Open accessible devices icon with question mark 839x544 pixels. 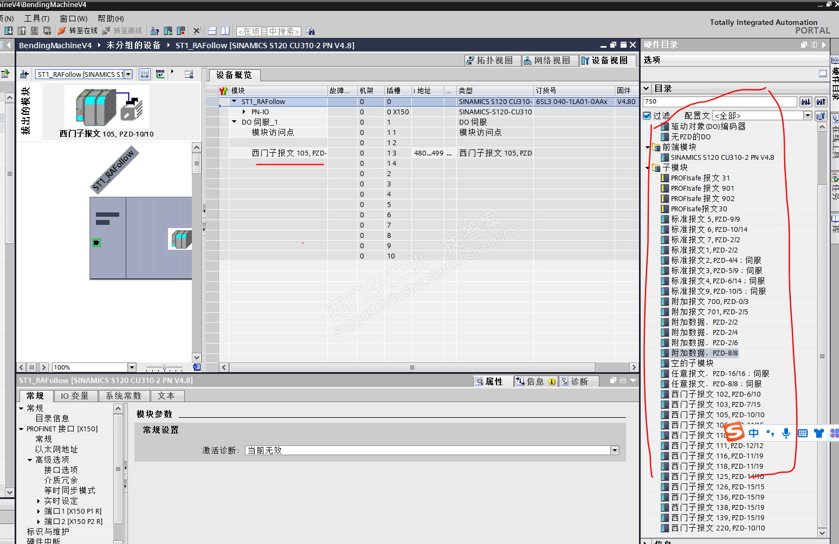(x=155, y=31)
